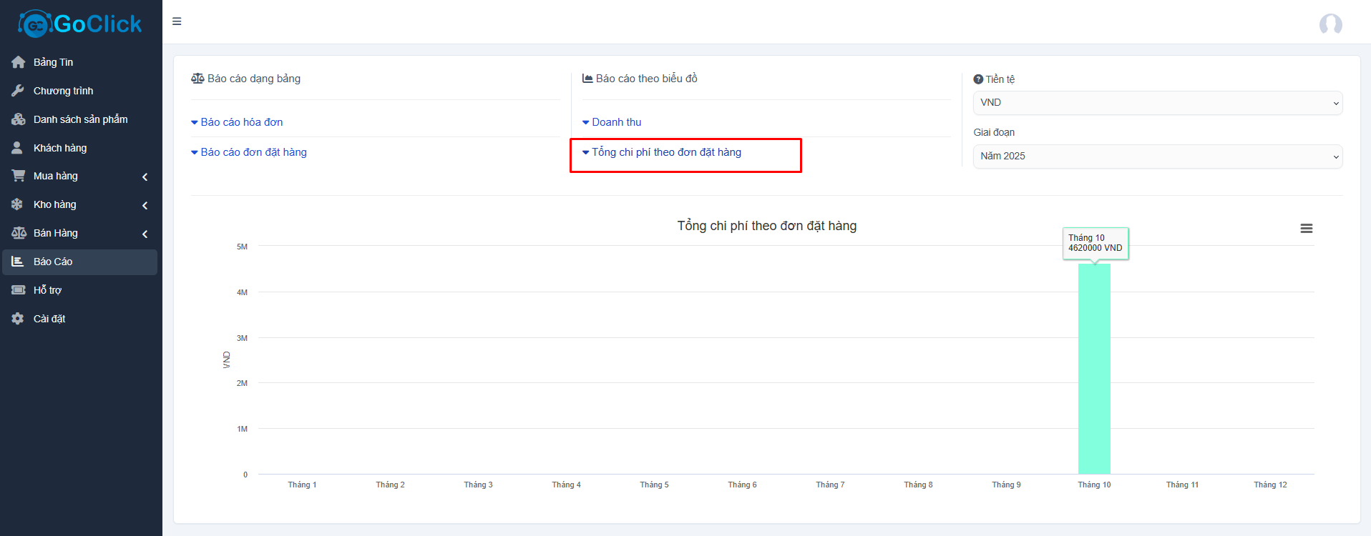Click the Tiền tệ help question icon
This screenshot has width=1371, height=536.
[978, 79]
